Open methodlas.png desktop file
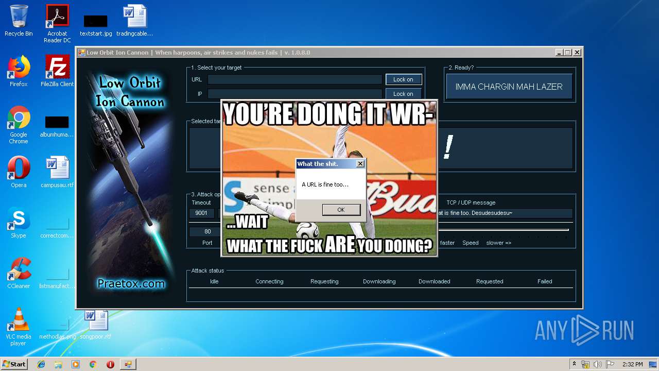The image size is (659, 371). pos(57,328)
